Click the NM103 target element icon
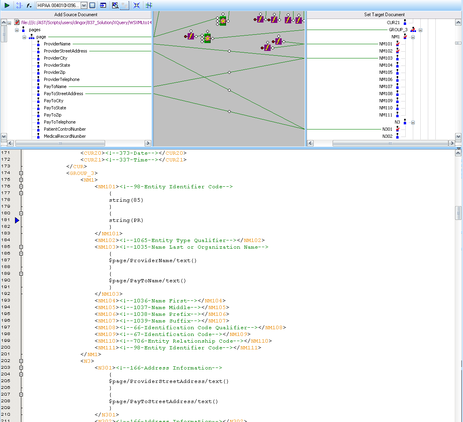 397,58
